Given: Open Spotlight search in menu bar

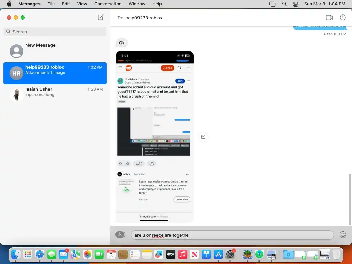Looking at the screenshot, I should tap(284, 4).
